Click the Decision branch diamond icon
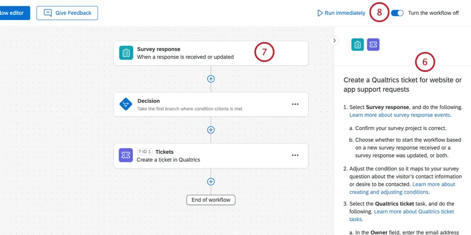 126,105
